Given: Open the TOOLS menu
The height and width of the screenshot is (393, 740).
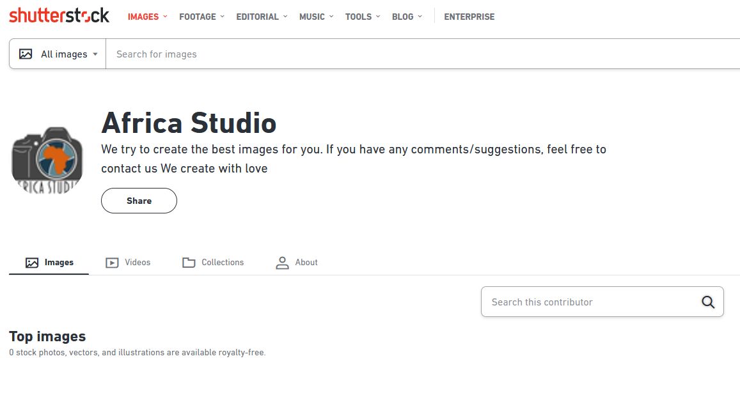Looking at the screenshot, I should point(363,17).
